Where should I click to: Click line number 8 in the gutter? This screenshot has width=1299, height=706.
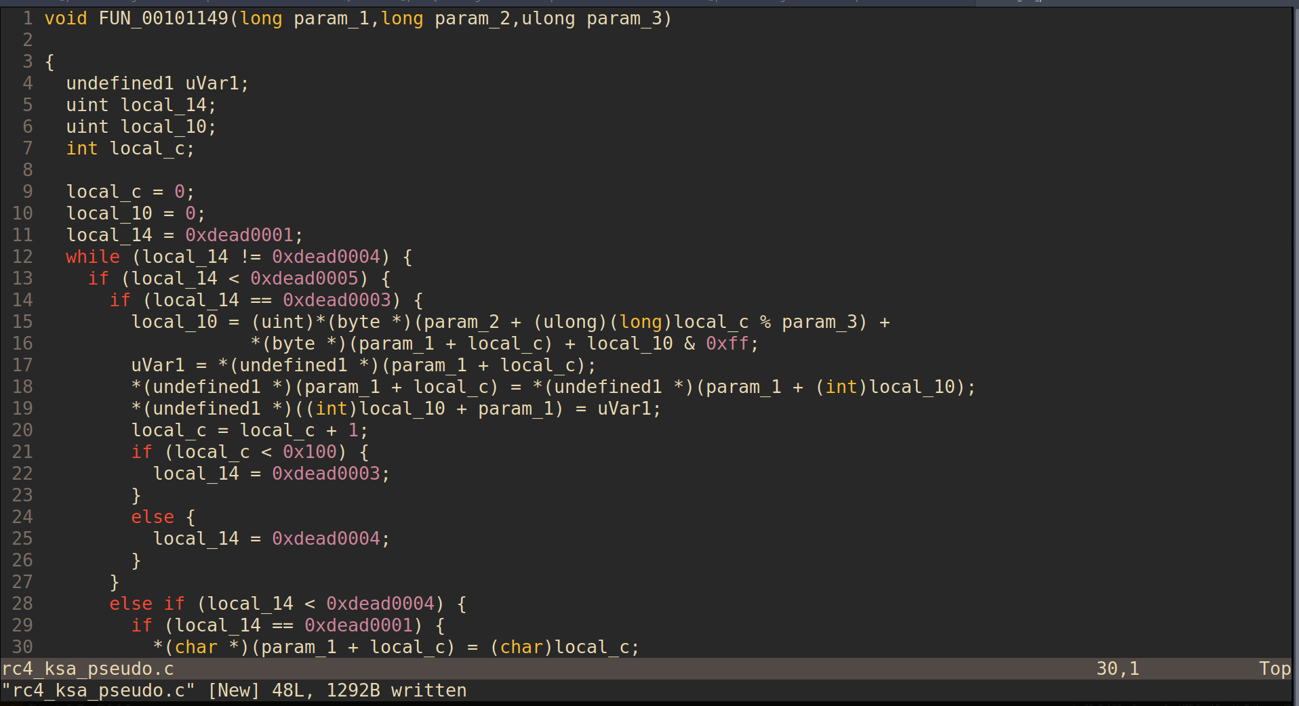click(28, 170)
